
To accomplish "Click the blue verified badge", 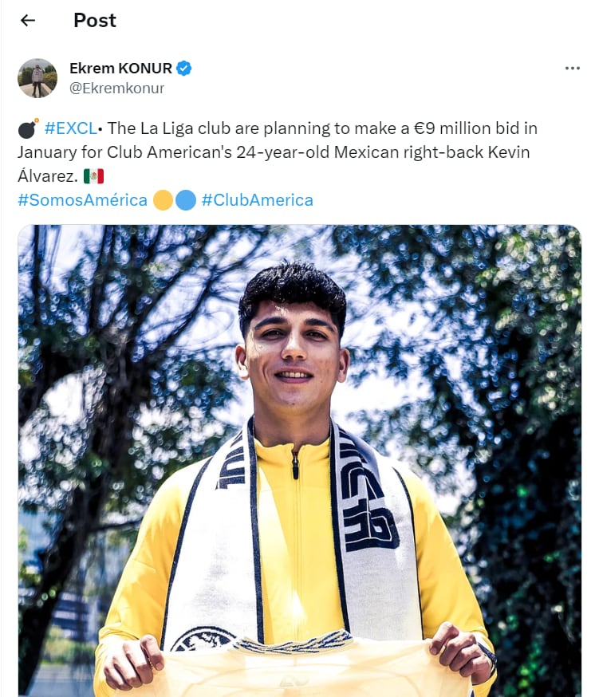I will [x=184, y=69].
